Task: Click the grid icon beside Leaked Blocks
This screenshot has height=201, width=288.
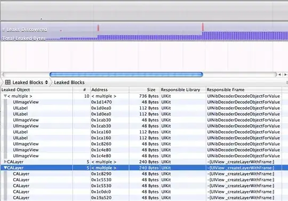Action: (7, 82)
